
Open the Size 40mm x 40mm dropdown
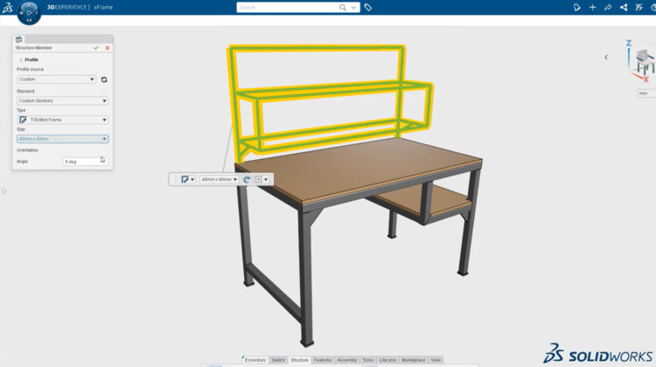point(62,139)
